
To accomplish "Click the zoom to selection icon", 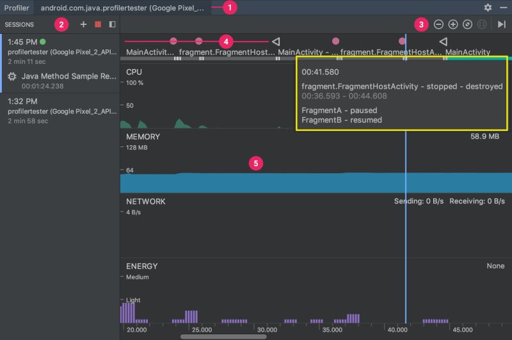I will 482,24.
